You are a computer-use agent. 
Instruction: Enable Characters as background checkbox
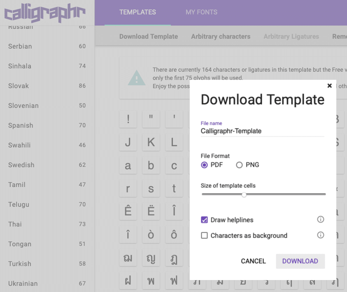204,236
